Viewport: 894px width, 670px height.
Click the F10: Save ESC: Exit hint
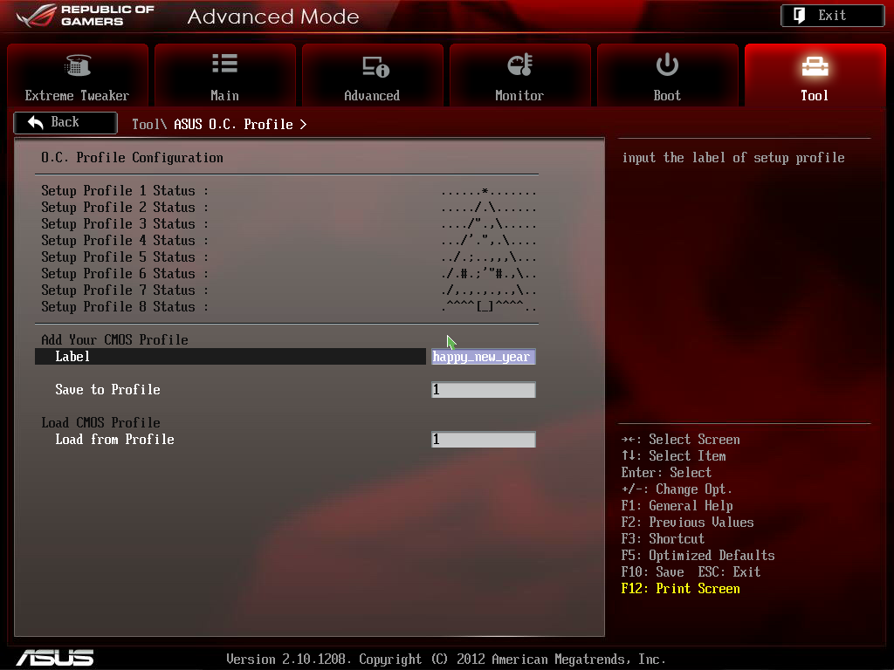click(691, 572)
